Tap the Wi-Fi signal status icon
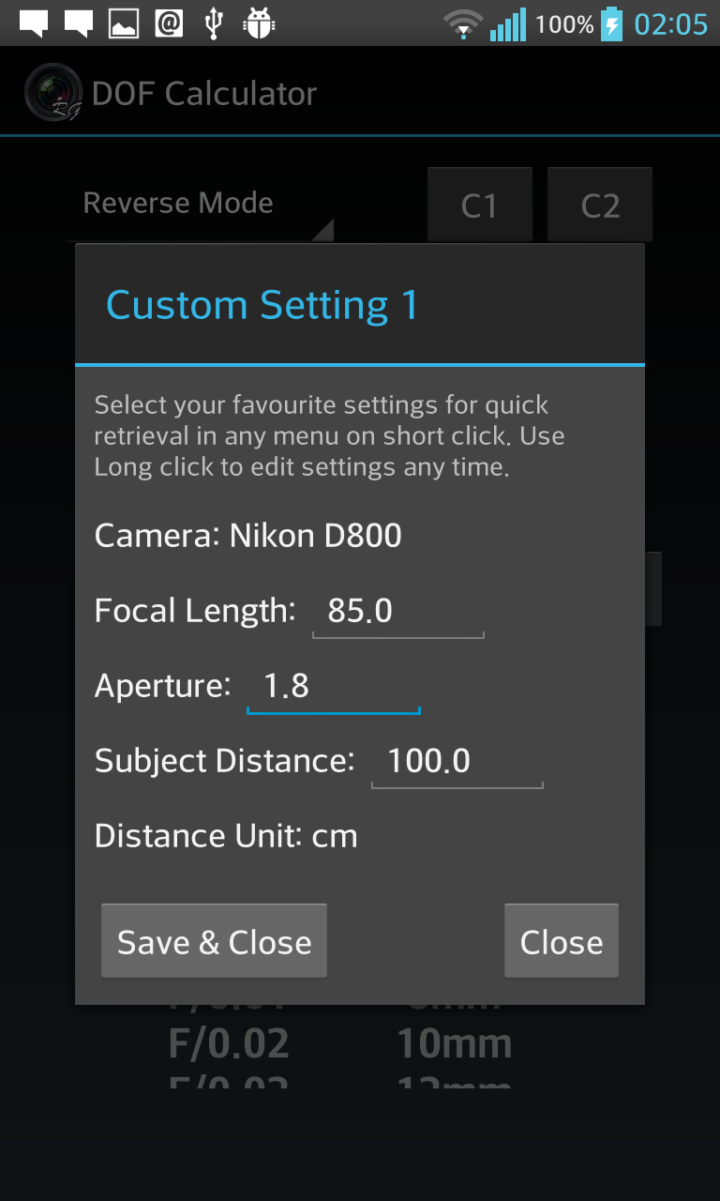The image size is (720, 1201). click(462, 23)
